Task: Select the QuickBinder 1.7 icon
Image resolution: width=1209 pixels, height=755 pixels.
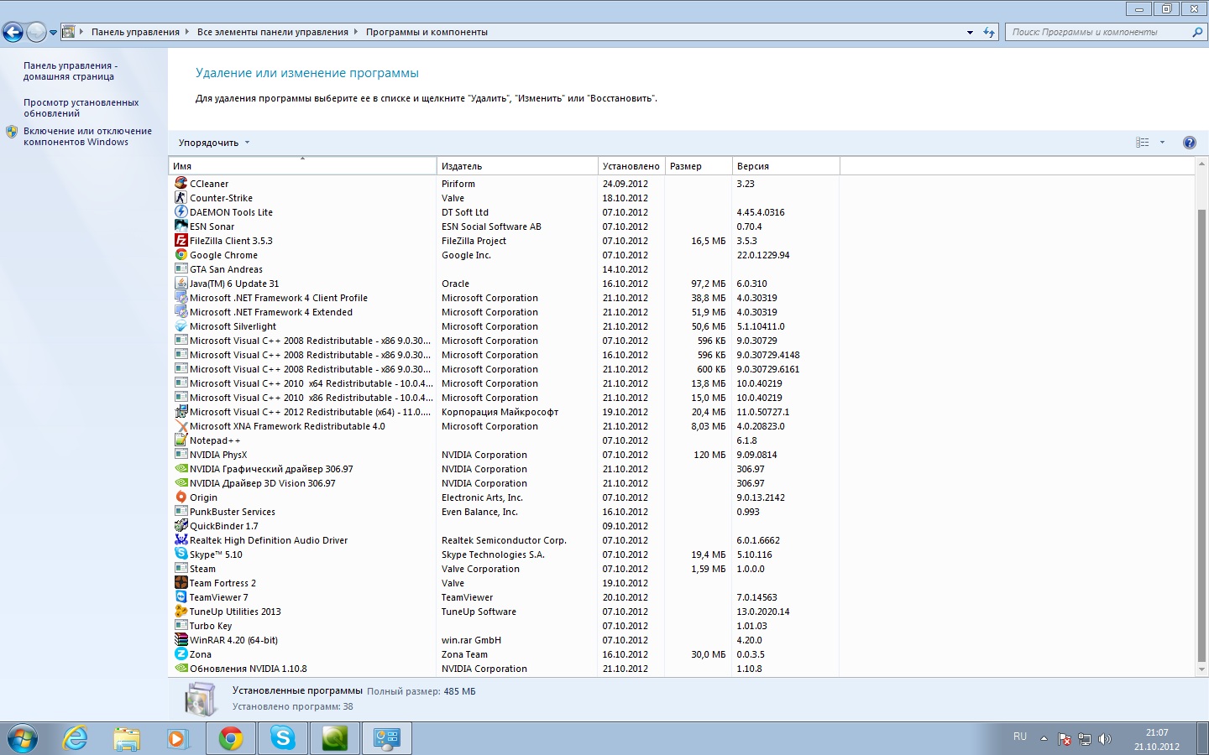Action: point(181,525)
